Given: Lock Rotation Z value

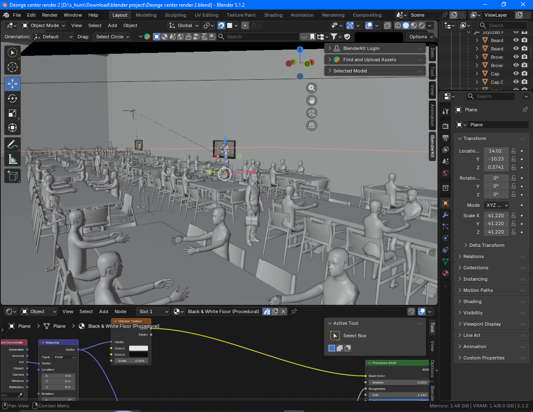Looking at the screenshot, I should tap(513, 194).
